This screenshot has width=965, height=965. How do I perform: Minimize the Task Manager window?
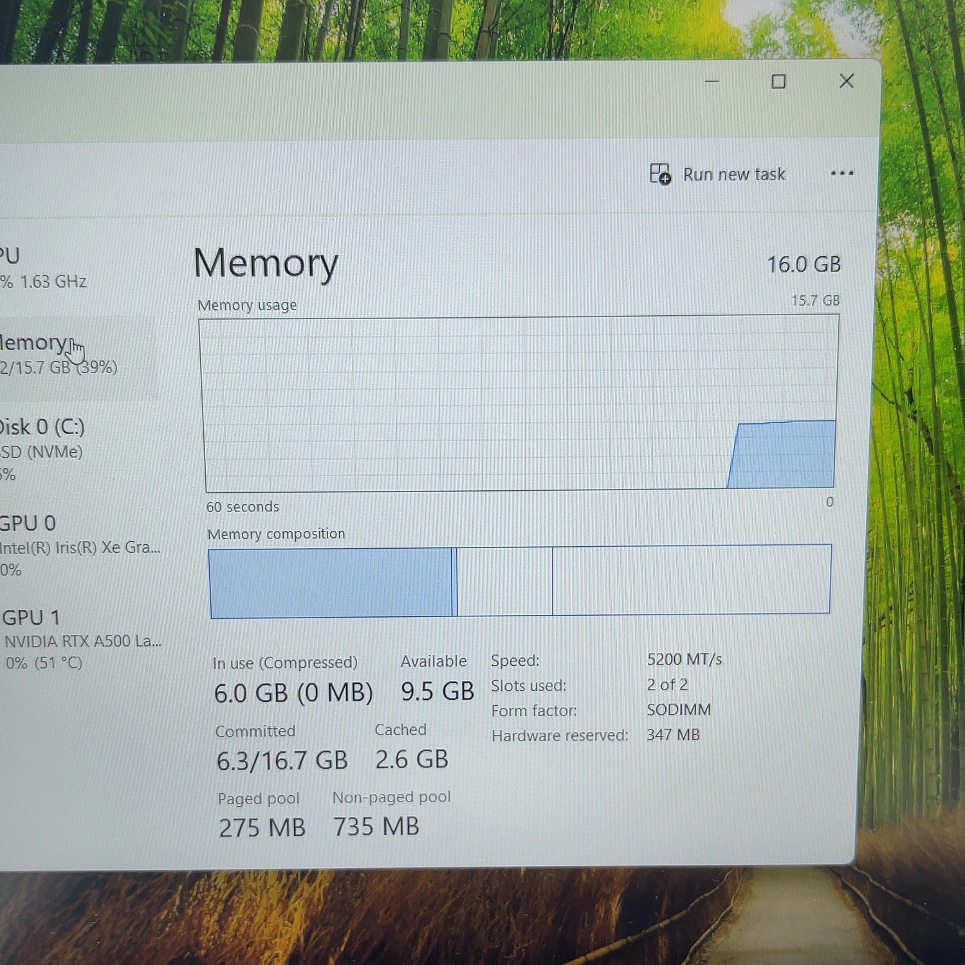[x=712, y=82]
